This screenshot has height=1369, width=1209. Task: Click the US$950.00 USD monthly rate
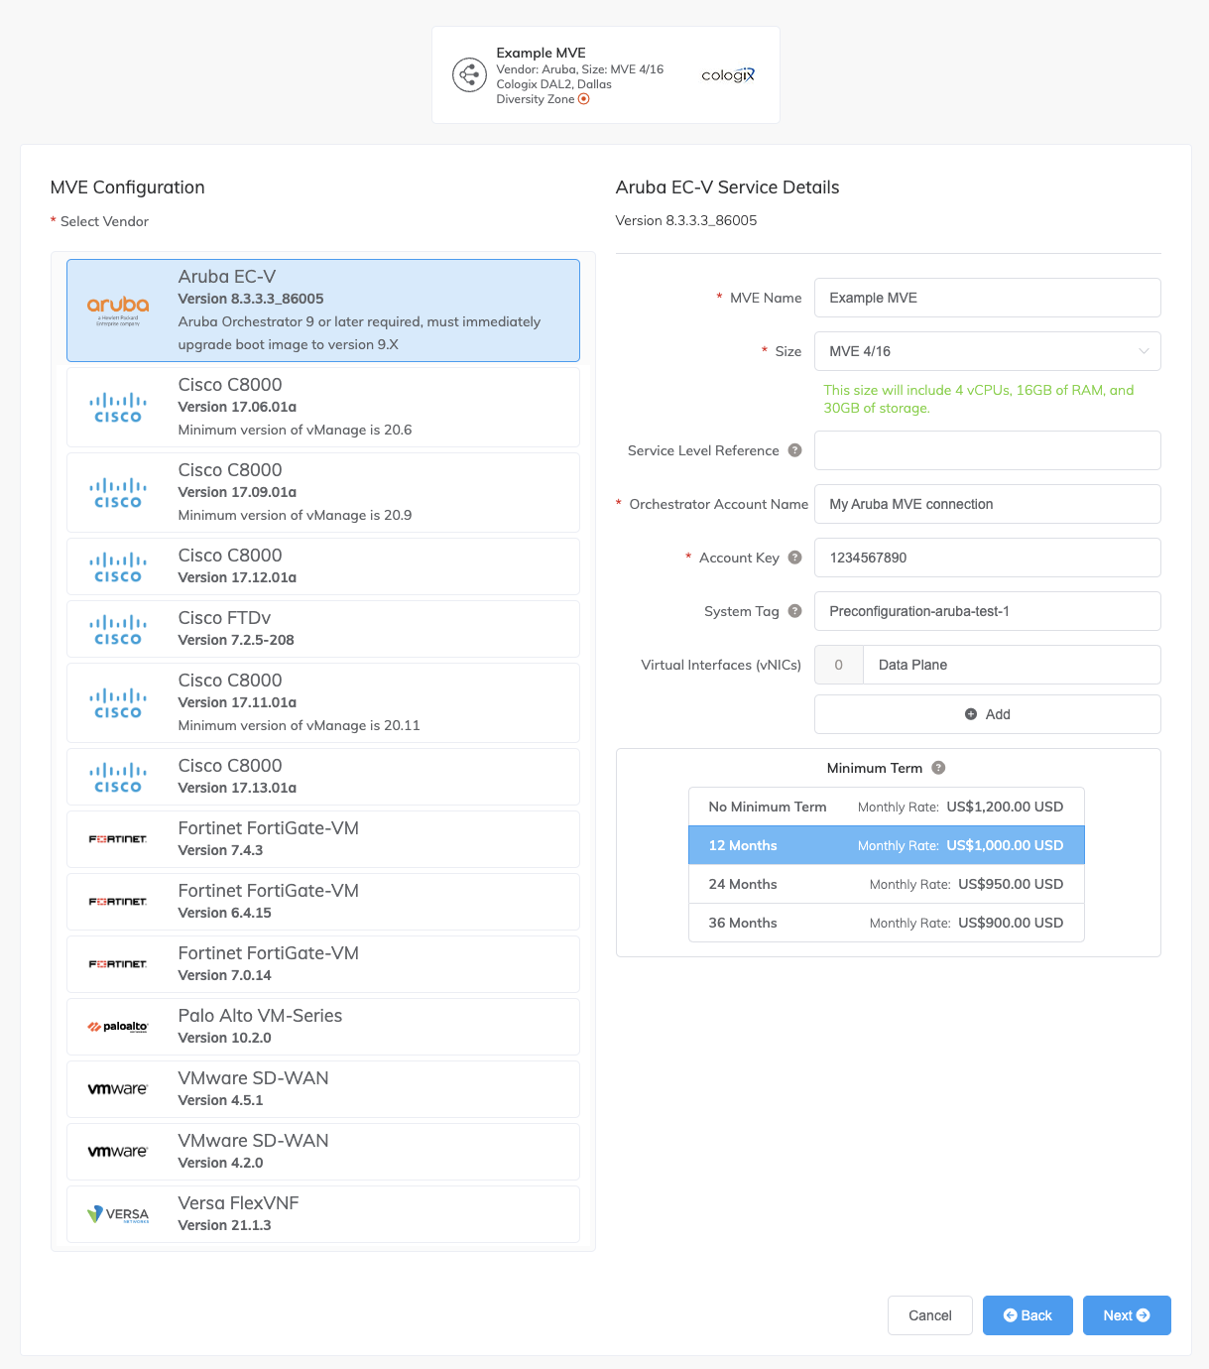tap(1011, 884)
